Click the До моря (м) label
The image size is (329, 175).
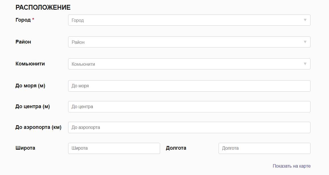[x=30, y=86]
